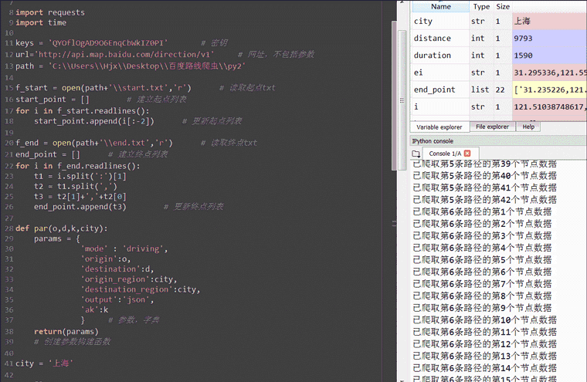Sort variables by the Type column header
This screenshot has width=587, height=382.
click(x=480, y=6)
